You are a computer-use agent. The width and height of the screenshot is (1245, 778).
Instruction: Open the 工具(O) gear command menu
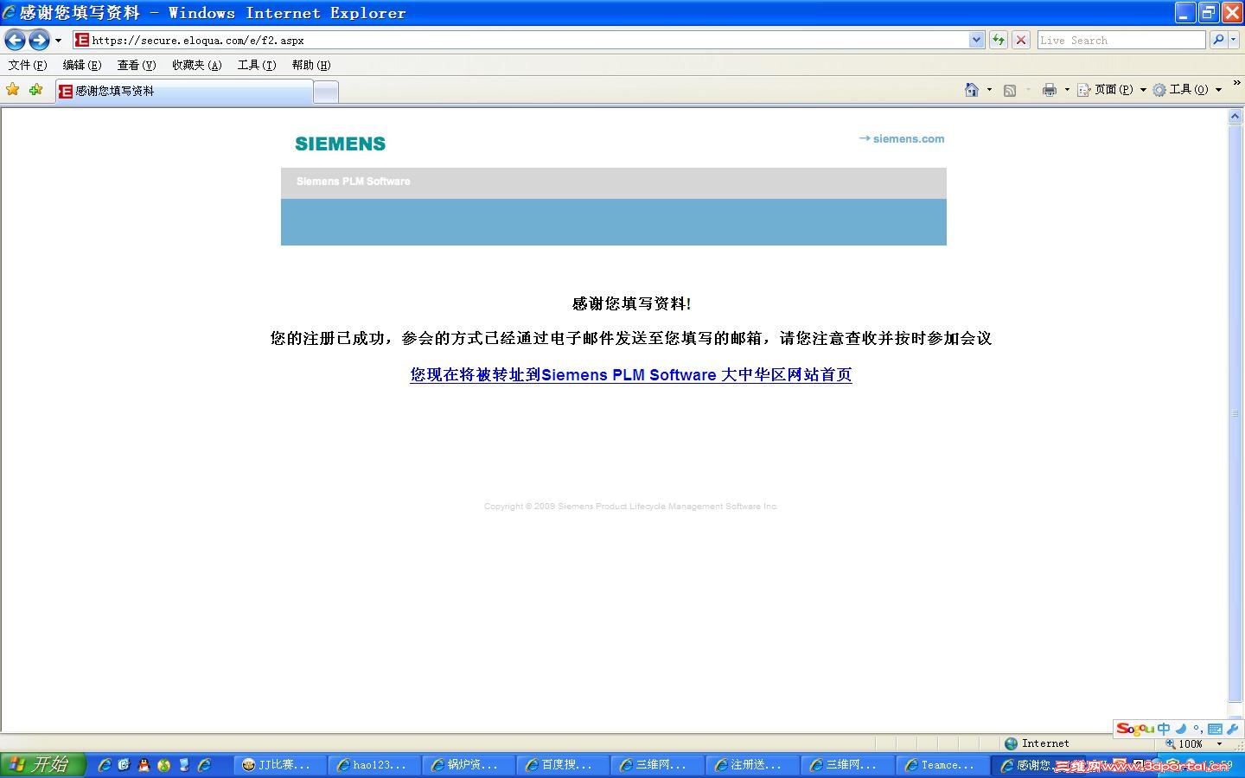click(1187, 90)
